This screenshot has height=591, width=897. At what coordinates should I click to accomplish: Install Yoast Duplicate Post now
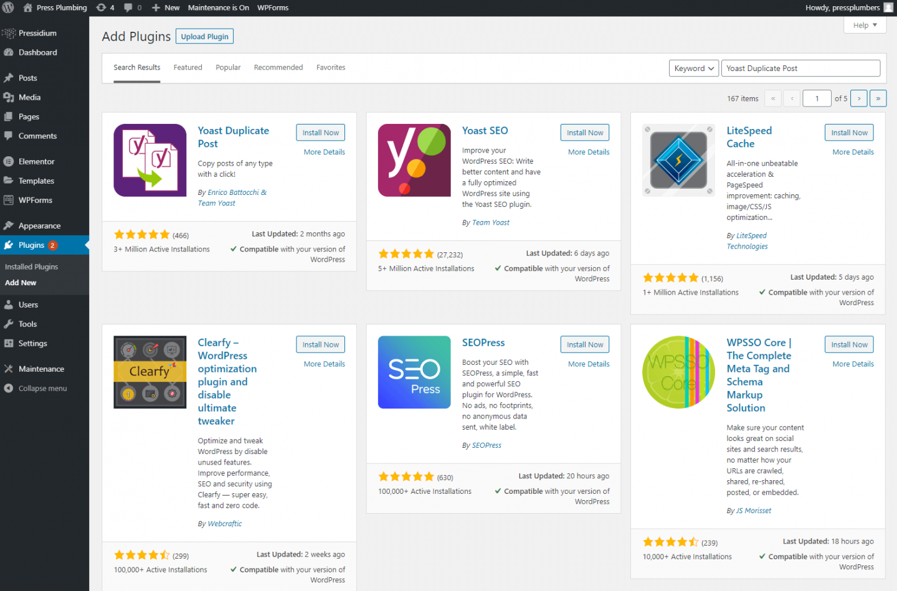(x=321, y=133)
